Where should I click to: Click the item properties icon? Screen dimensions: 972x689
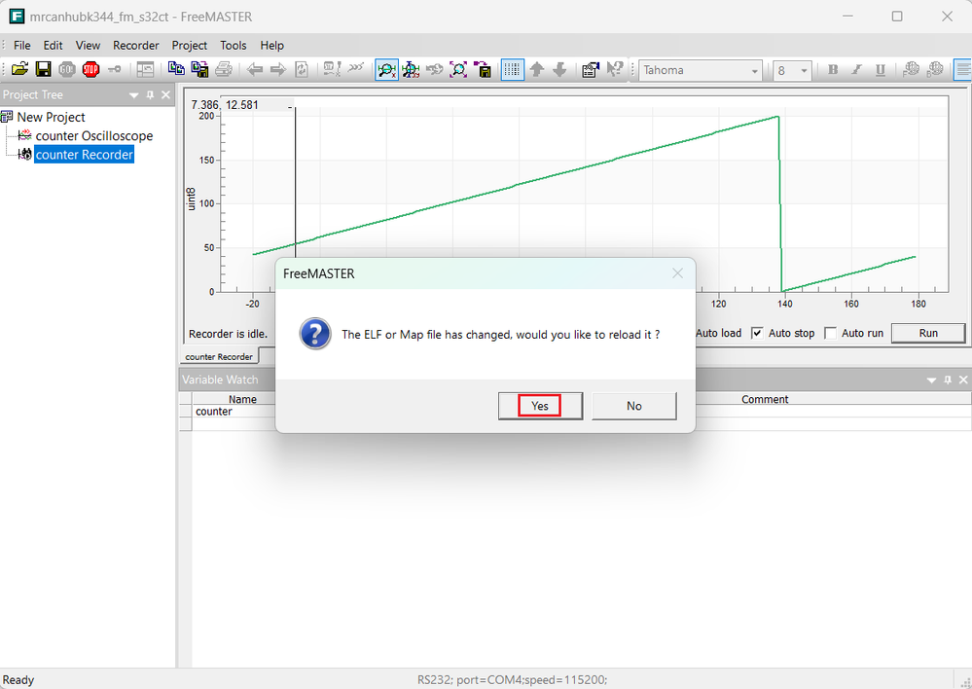[x=591, y=69]
